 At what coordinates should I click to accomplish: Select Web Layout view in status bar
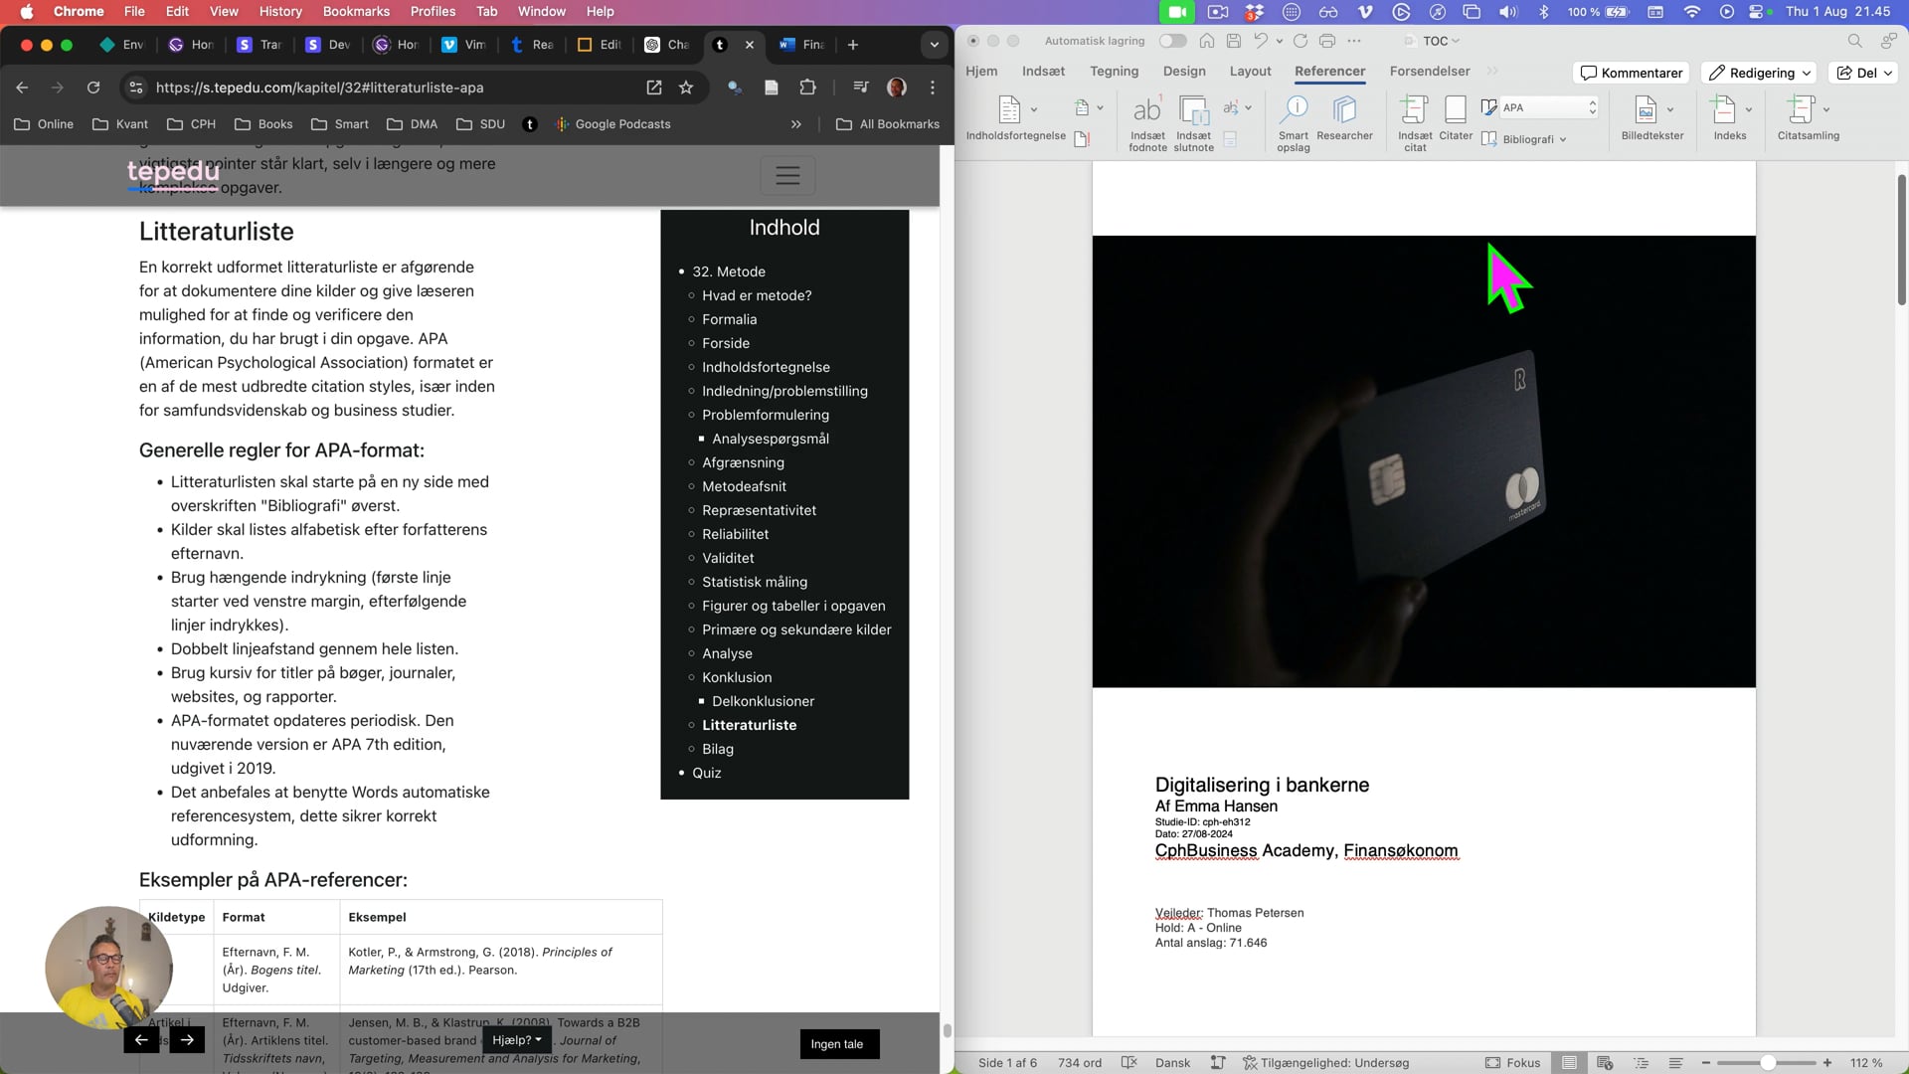[x=1605, y=1063]
